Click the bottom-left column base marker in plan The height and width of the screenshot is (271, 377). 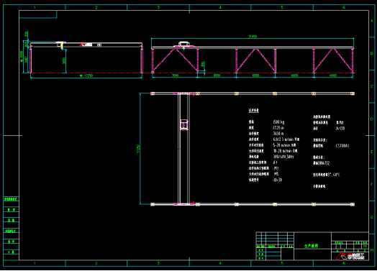pyautogui.click(x=153, y=204)
